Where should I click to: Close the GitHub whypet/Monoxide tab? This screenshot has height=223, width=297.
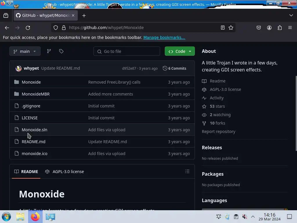(73, 15)
